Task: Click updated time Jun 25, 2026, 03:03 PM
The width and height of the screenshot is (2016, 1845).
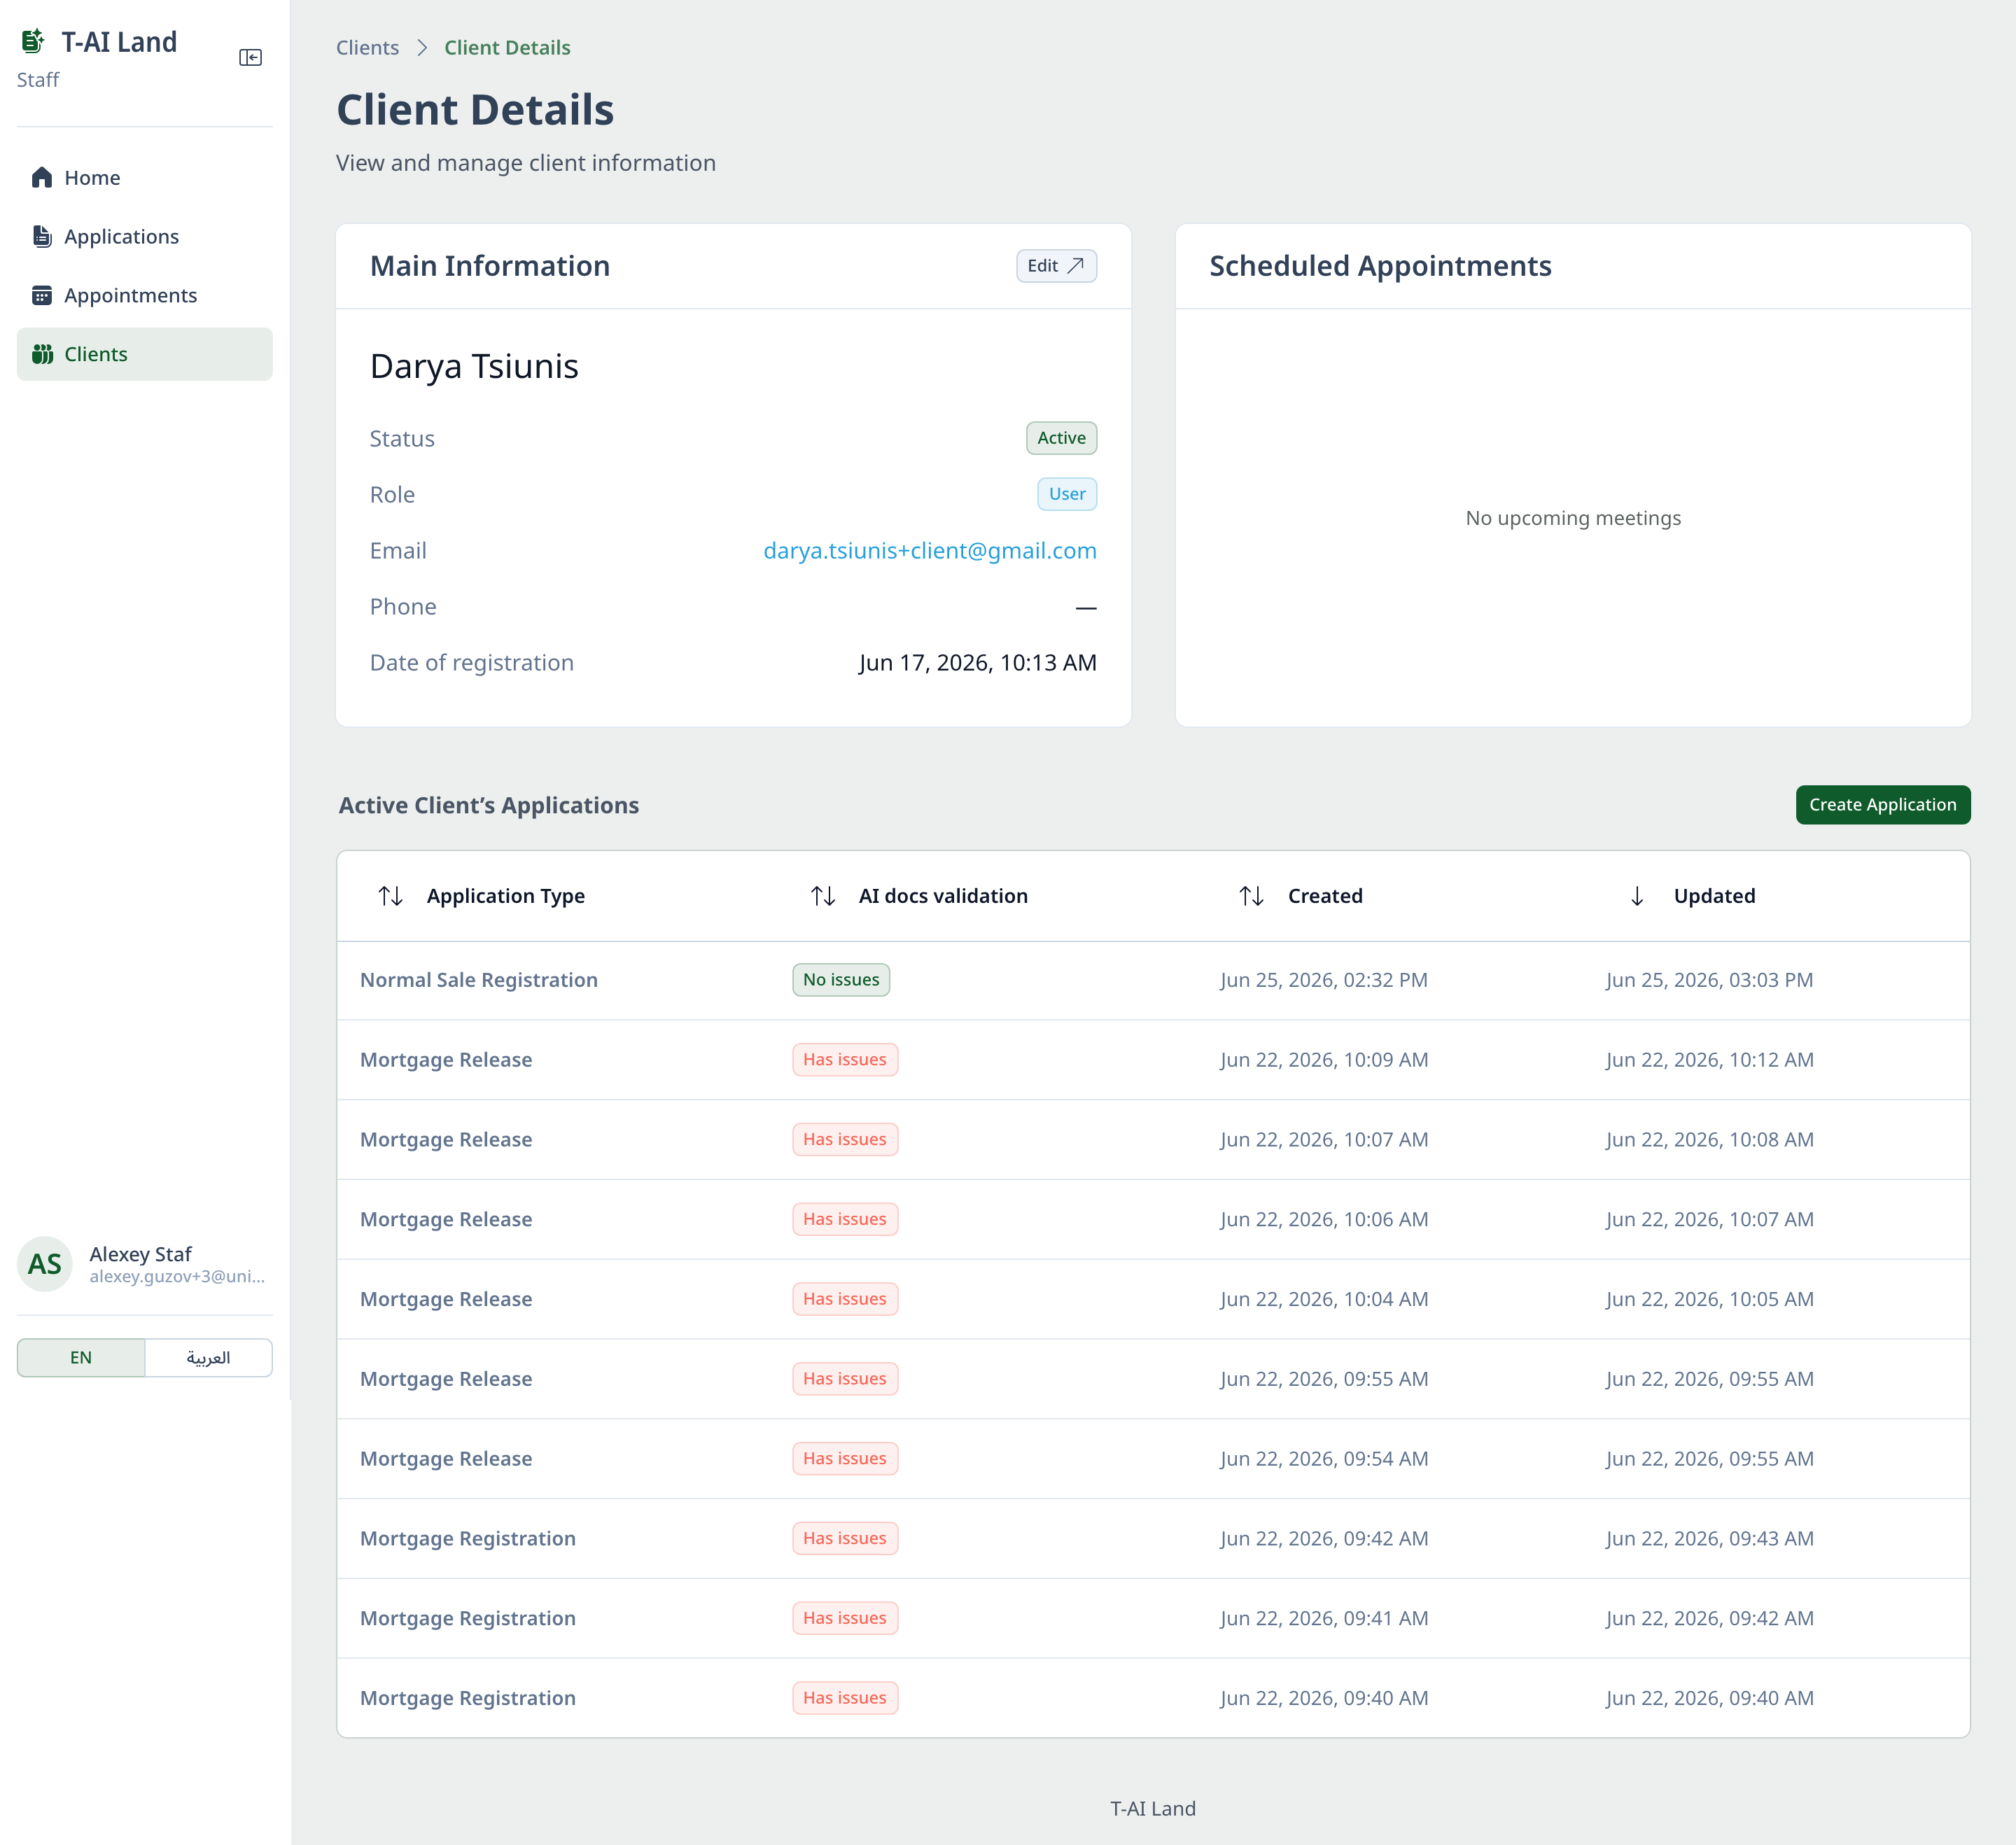Action: pyautogui.click(x=1709, y=980)
